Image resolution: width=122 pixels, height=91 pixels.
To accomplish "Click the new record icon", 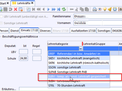I will 1,9.
